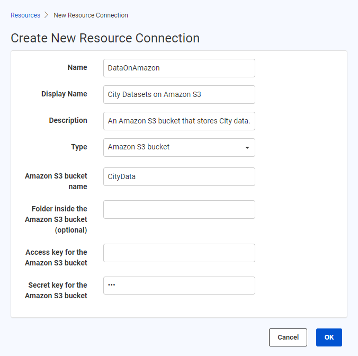
Task: Click the Type label text
Action: pos(79,147)
